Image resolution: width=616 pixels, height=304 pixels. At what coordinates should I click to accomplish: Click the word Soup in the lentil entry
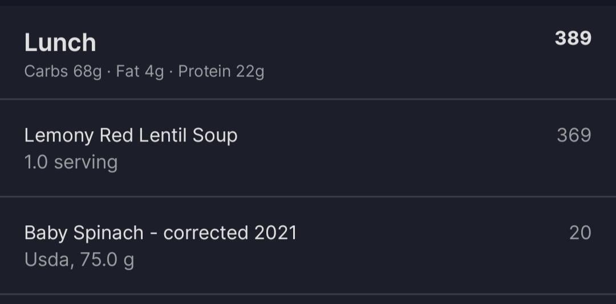click(x=215, y=136)
